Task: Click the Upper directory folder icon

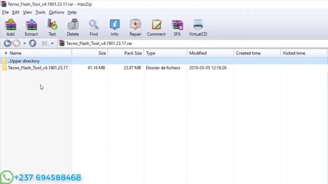Action: click(x=5, y=61)
